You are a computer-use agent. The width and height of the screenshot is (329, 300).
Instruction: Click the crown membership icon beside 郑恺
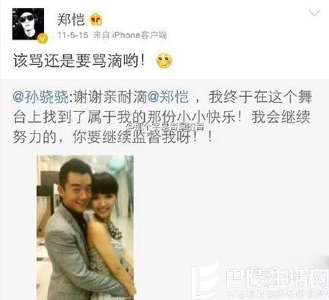tap(96, 20)
